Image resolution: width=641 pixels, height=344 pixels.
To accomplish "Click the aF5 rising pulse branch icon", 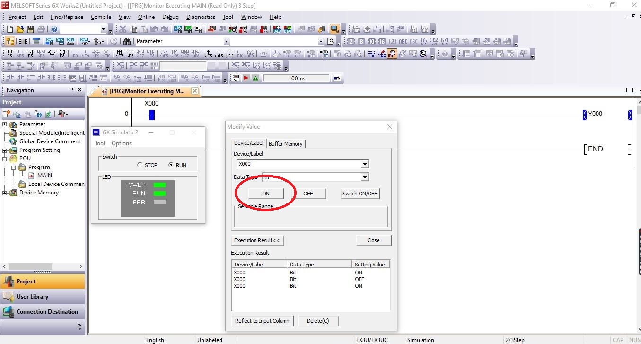I will tap(209, 53).
